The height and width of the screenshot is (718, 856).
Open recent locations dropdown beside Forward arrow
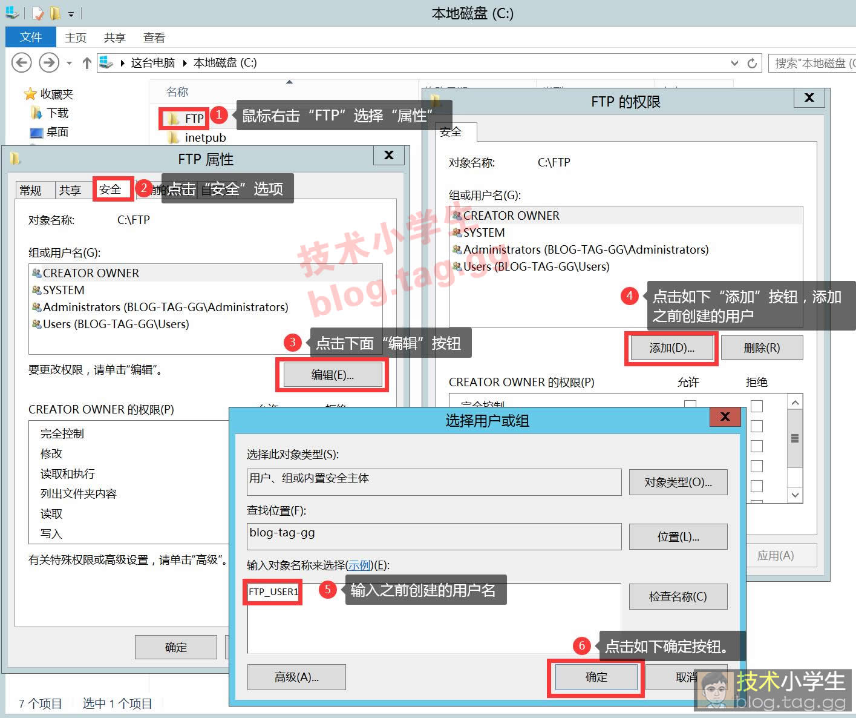pos(69,63)
